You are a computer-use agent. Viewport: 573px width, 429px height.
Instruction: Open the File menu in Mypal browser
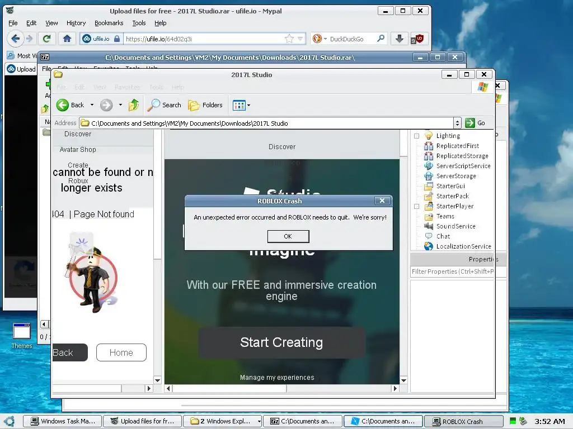(13, 23)
